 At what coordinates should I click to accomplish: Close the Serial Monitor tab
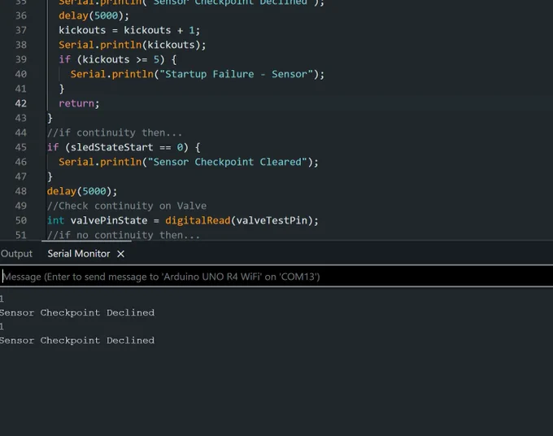point(120,254)
